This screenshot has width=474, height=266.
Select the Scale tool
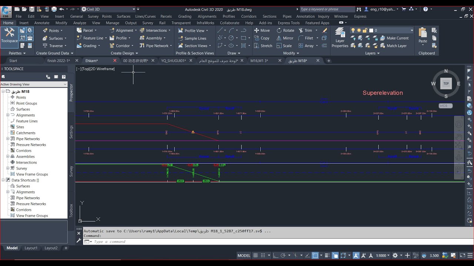[284, 46]
